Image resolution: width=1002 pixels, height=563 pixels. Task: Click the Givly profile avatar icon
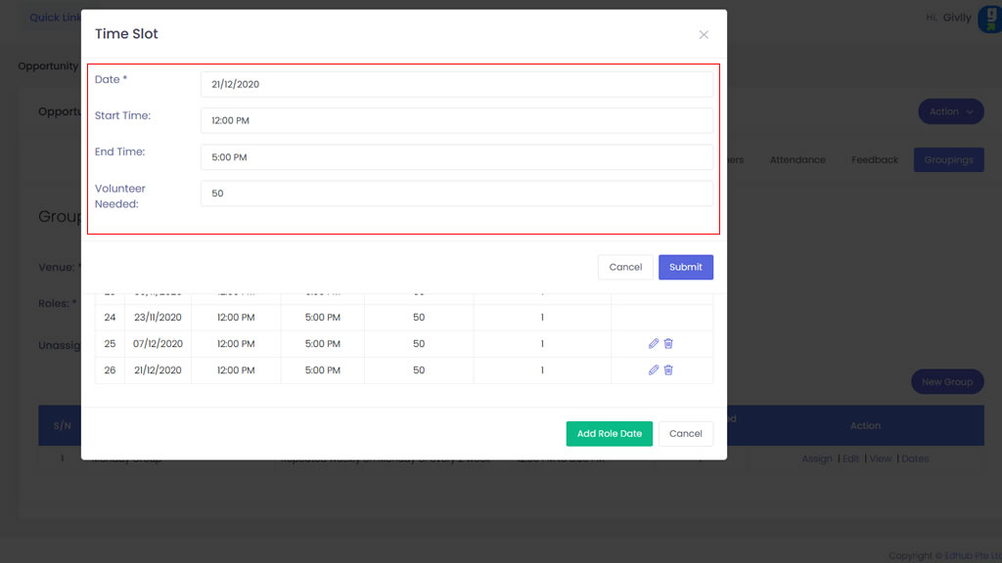point(988,19)
